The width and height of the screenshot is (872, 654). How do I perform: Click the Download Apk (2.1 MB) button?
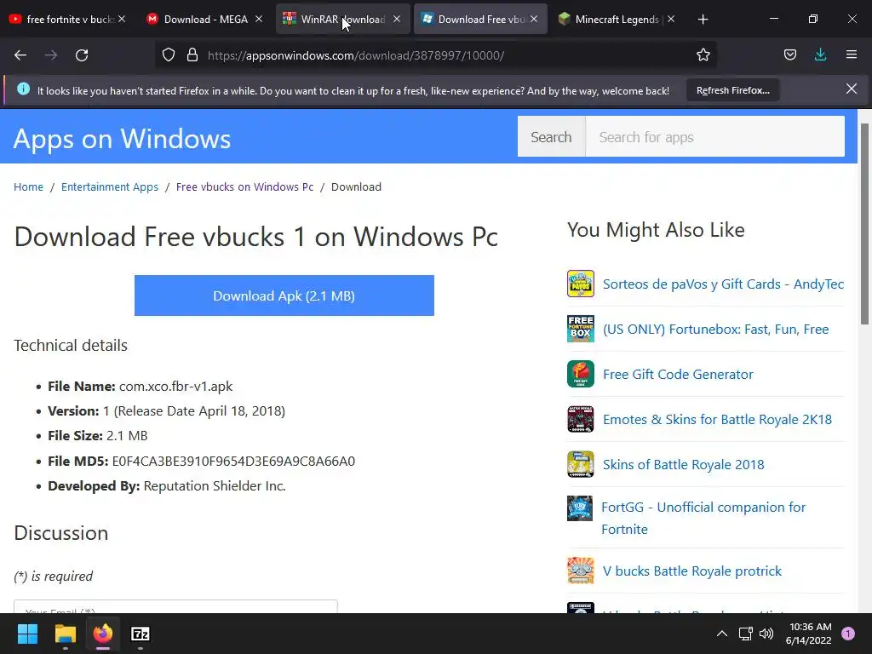tap(284, 295)
